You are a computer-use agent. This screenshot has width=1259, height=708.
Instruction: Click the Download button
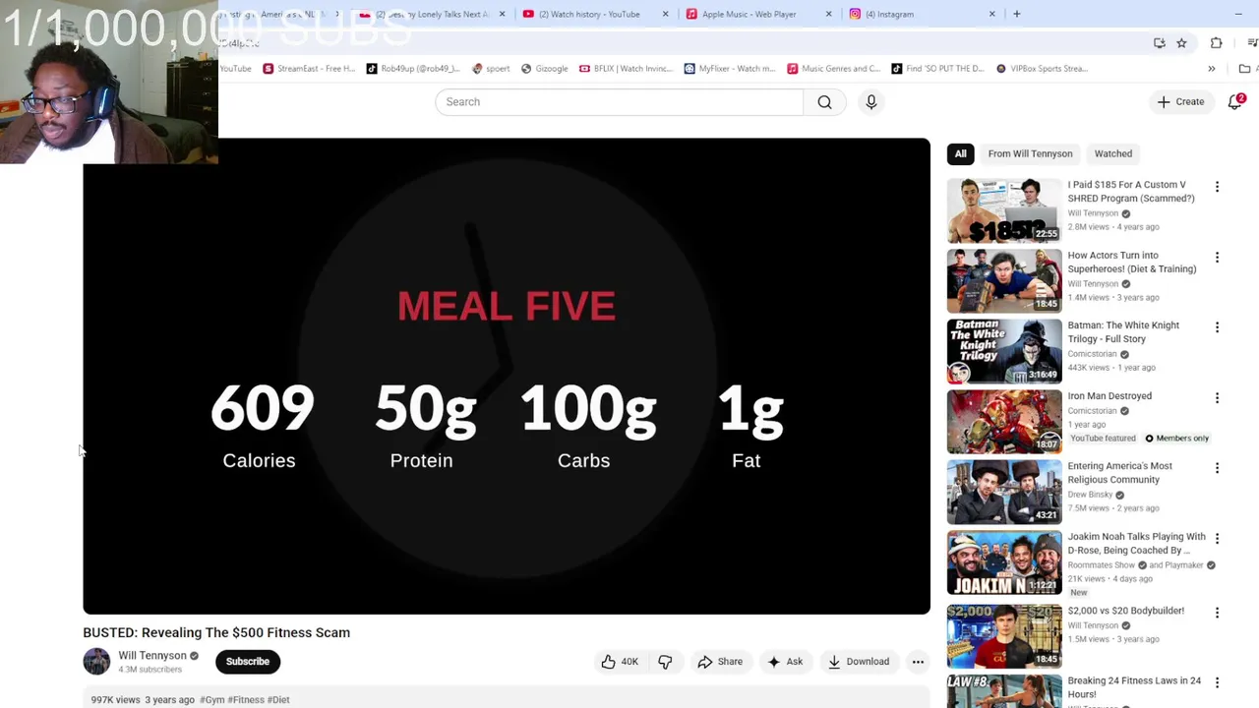859,662
